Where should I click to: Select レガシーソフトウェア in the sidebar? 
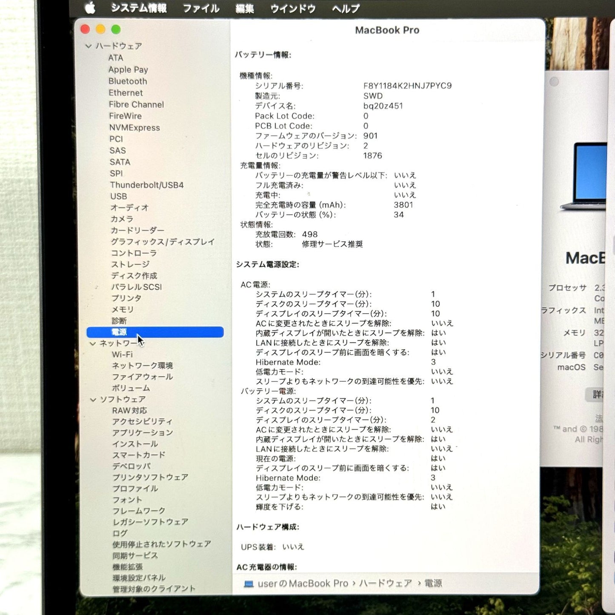[x=150, y=522]
